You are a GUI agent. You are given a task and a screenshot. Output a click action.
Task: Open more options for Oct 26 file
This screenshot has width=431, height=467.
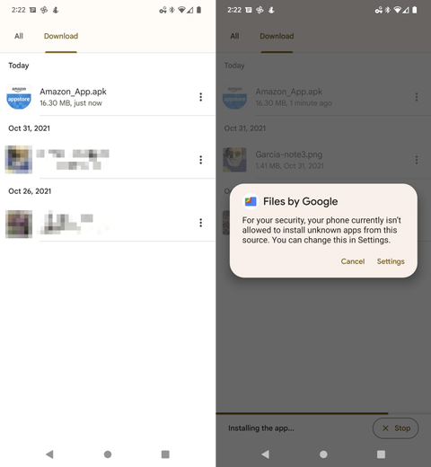(201, 223)
